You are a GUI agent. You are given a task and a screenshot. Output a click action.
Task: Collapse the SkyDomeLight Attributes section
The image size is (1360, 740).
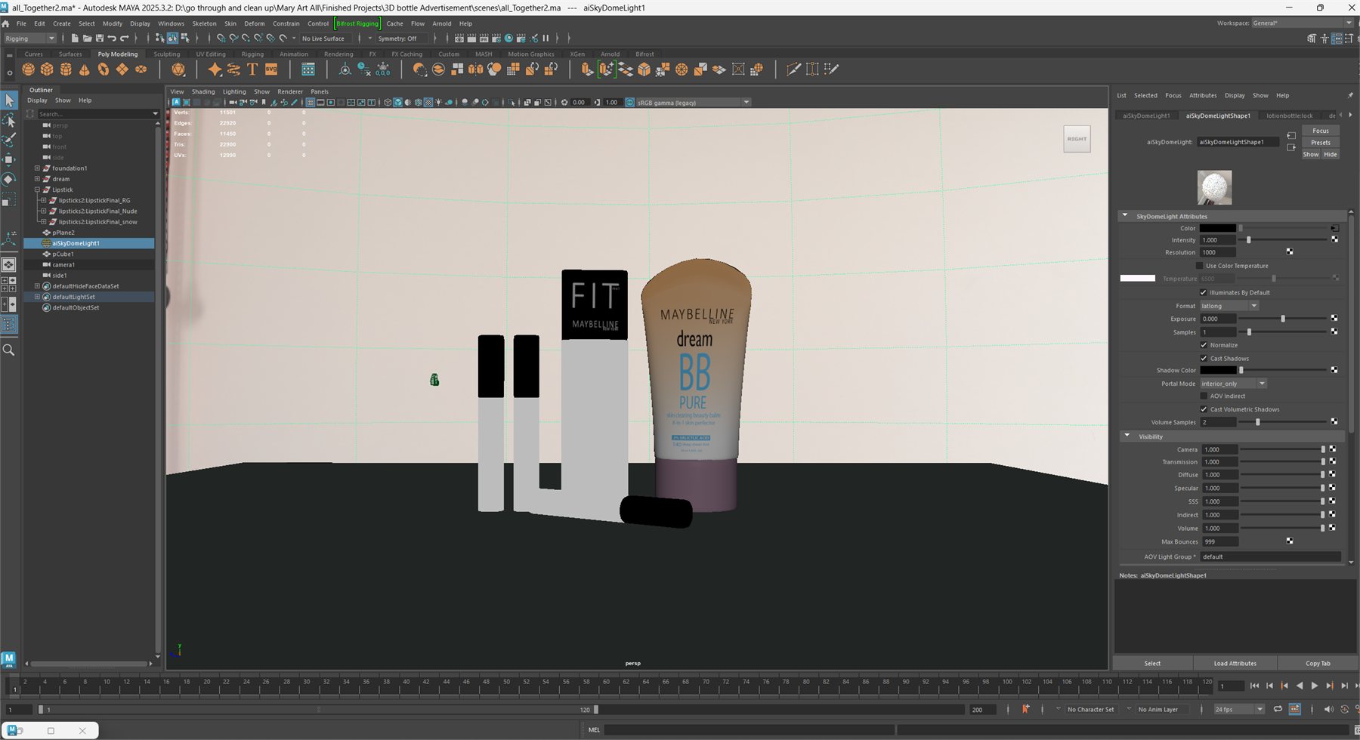click(1125, 216)
